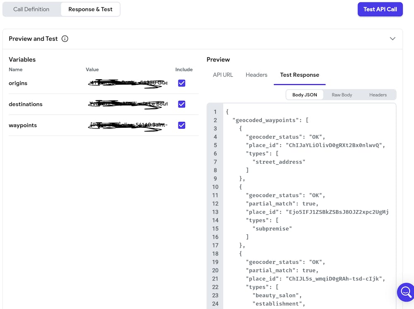414x309 pixels.
Task: Open the API URL preview tab
Action: [223, 75]
